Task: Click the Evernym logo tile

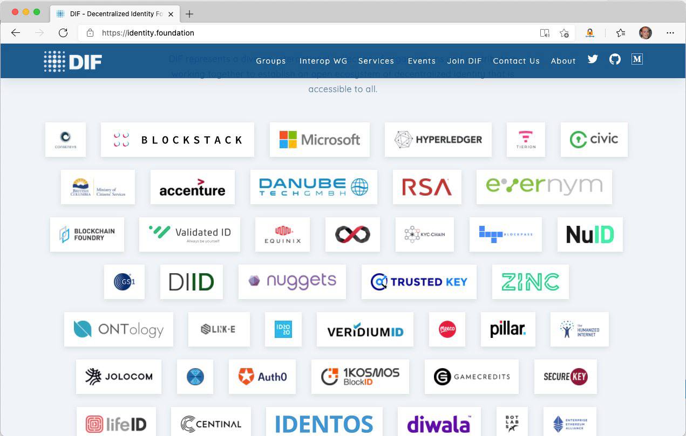Action: pyautogui.click(x=544, y=187)
